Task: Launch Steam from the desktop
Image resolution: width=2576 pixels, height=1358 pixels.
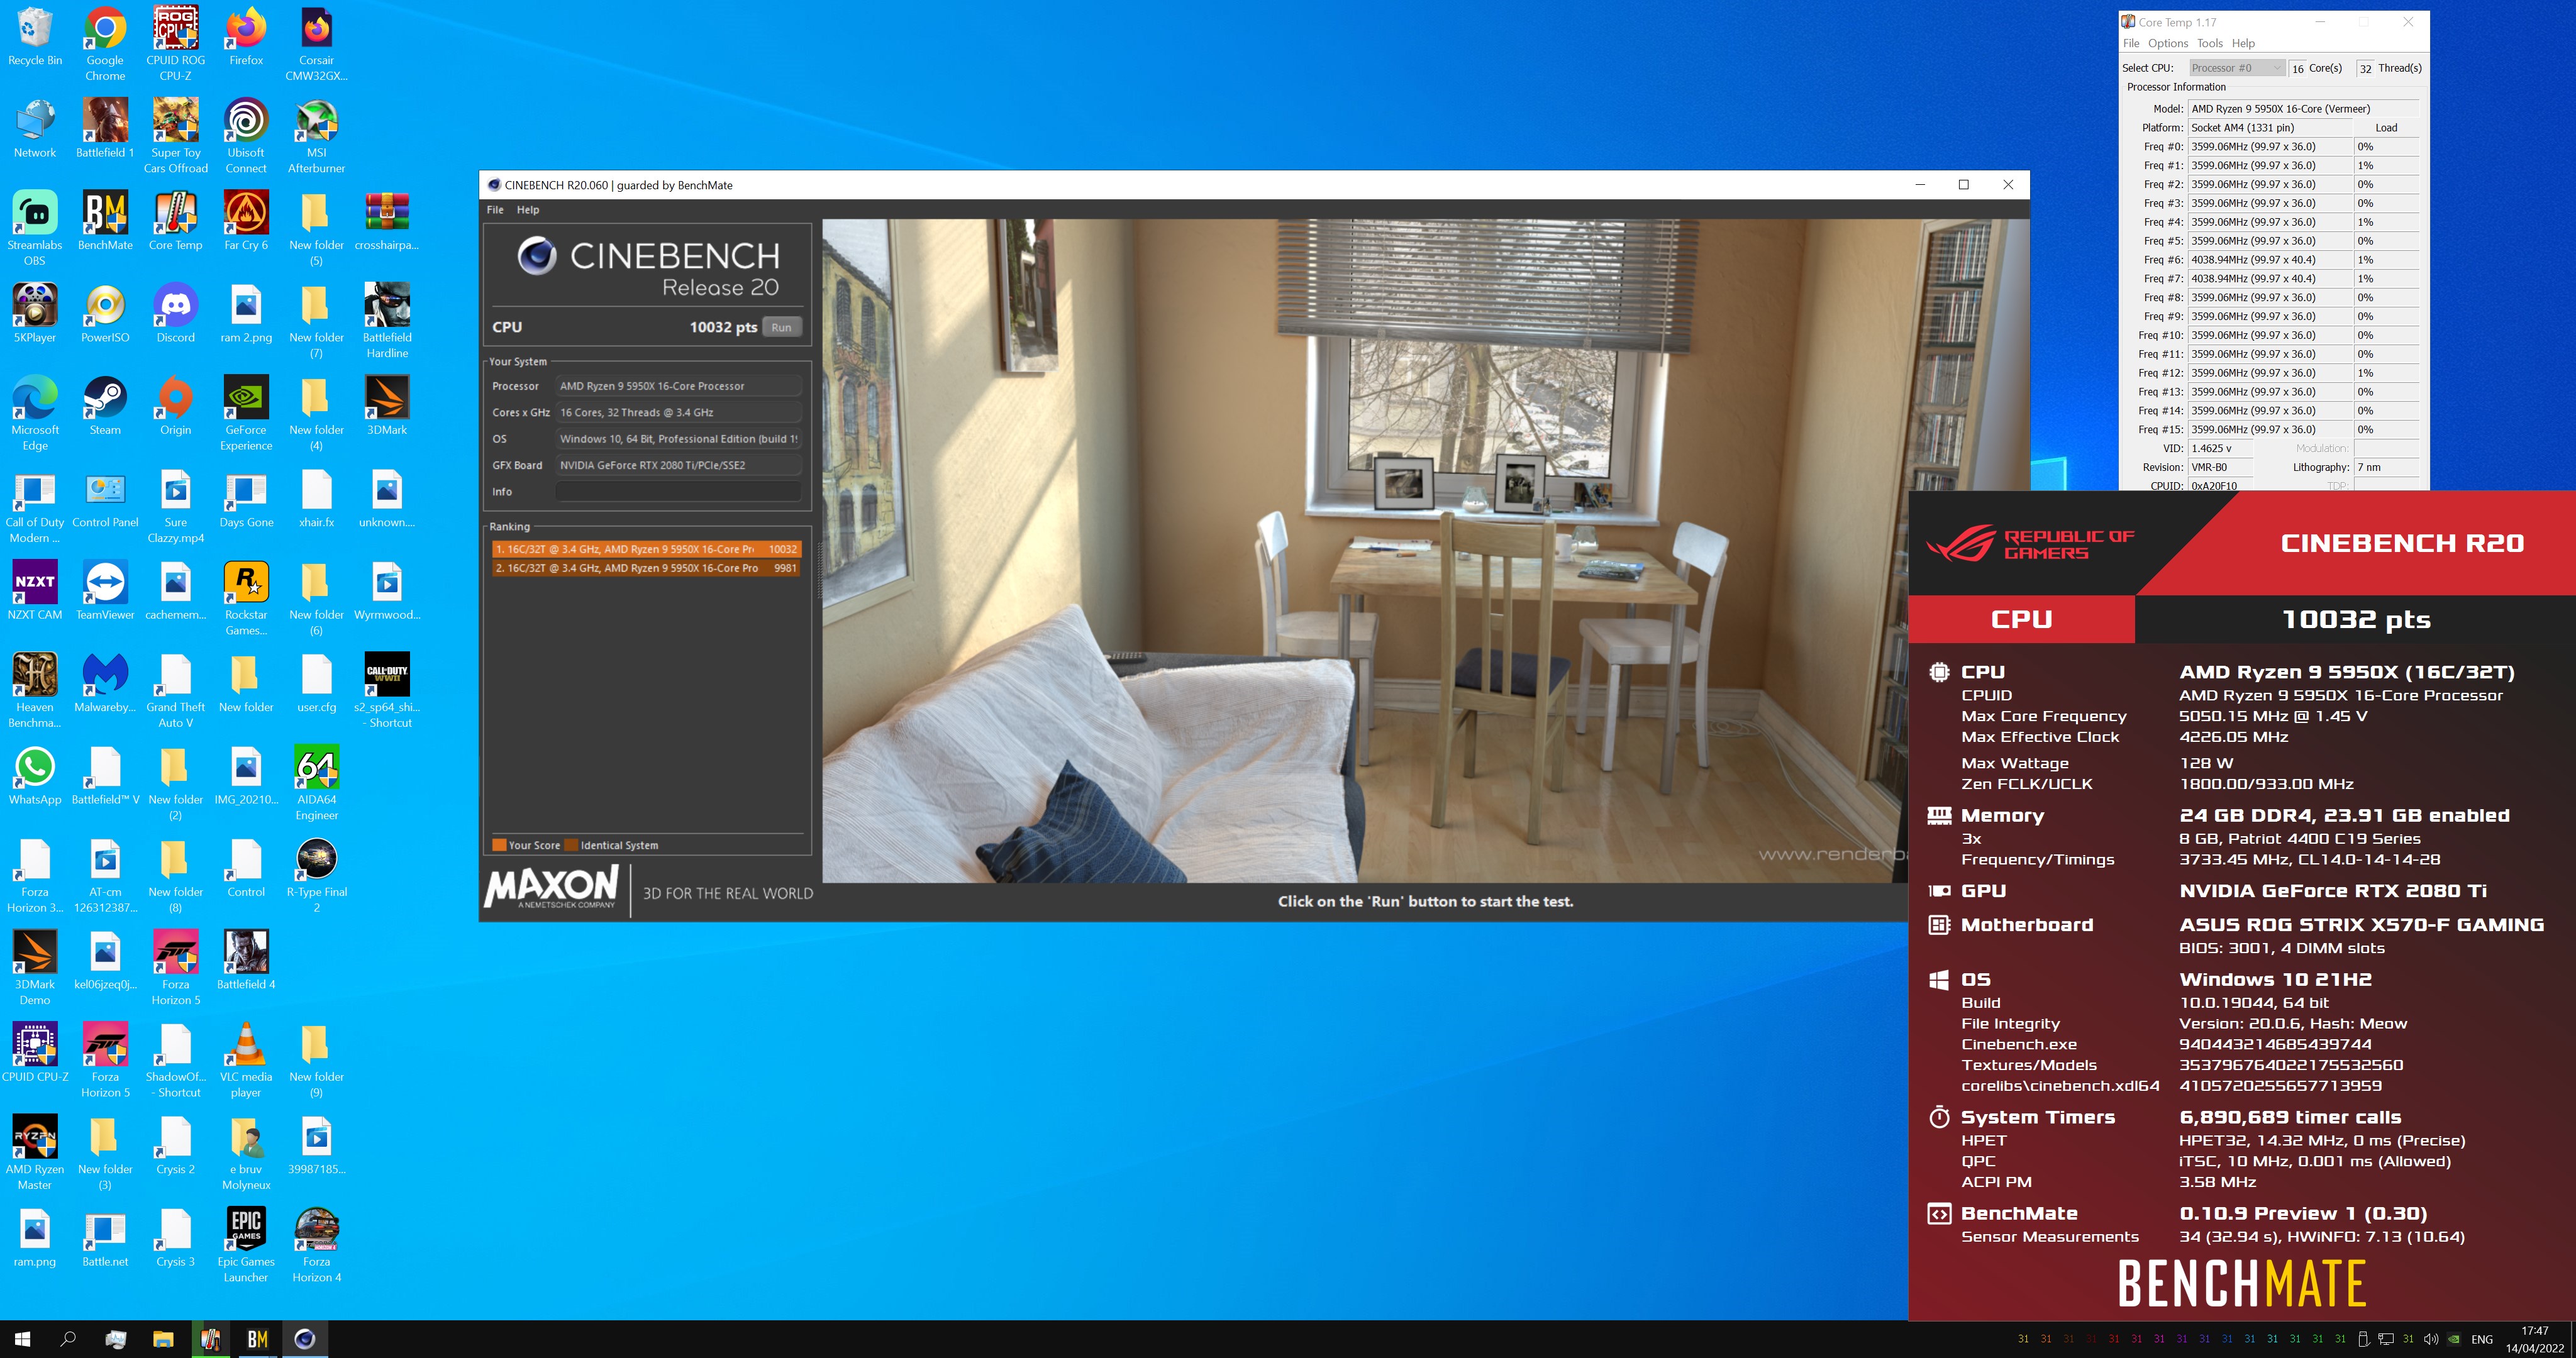Action: pos(105,406)
